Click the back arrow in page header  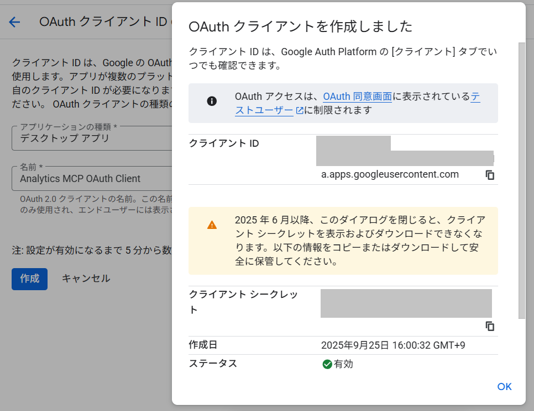[14, 22]
